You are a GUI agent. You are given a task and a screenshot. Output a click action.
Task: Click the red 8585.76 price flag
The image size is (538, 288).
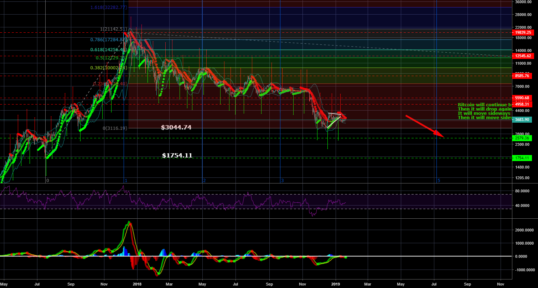click(522, 76)
